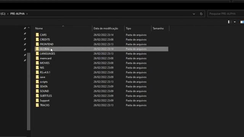Image resolution: width=244 pixels, height=137 pixels.
Task: Select the SOUND folder name
Action: tap(44, 91)
